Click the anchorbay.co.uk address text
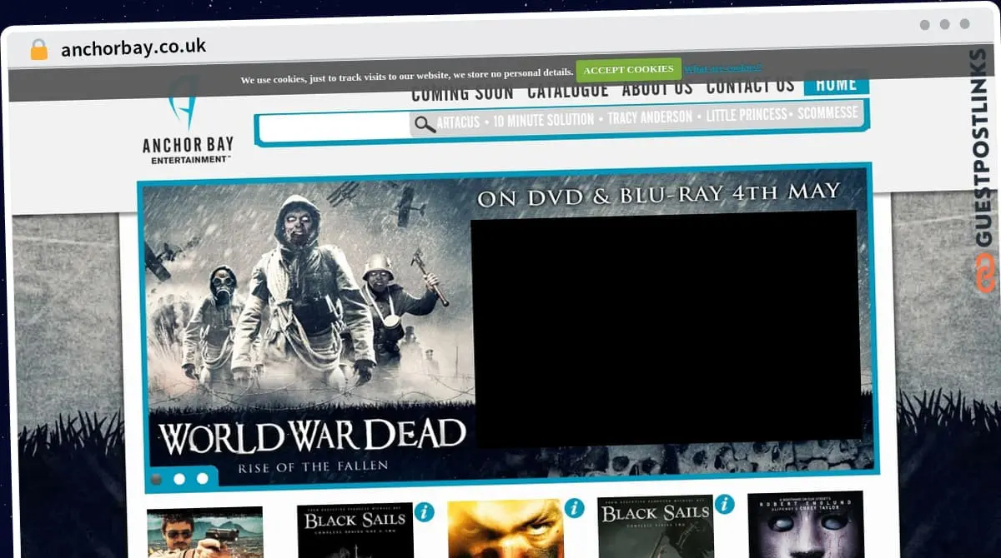 [x=133, y=47]
